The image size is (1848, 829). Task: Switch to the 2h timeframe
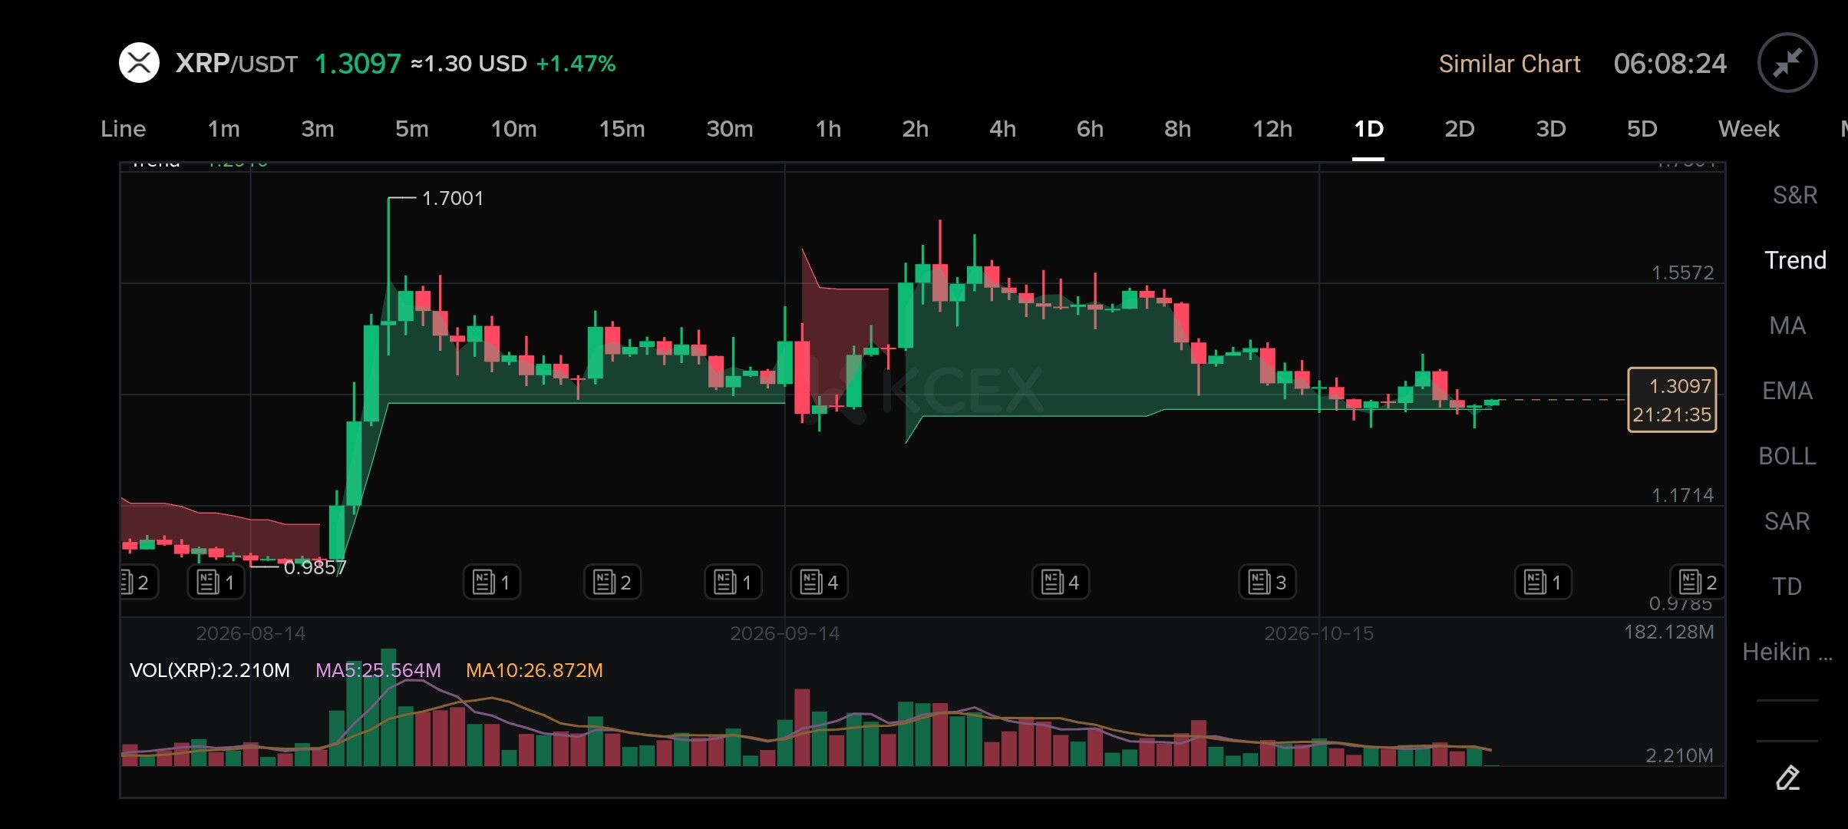[x=916, y=129]
